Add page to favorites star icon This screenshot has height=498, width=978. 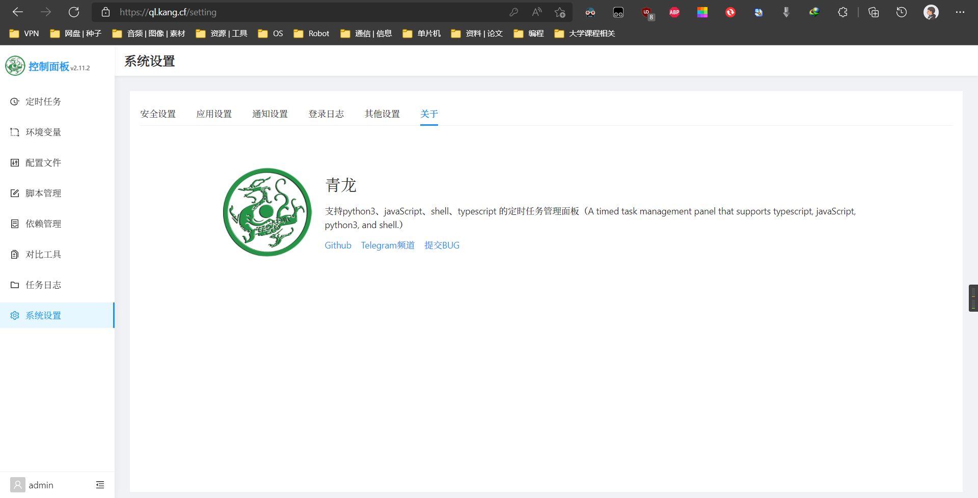pyautogui.click(x=560, y=12)
